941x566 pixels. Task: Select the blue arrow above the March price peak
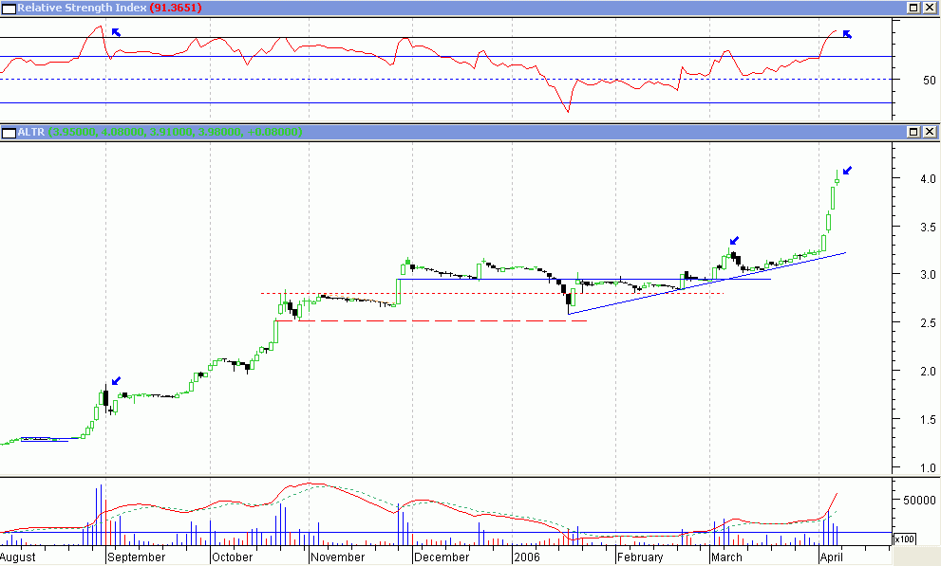734,241
